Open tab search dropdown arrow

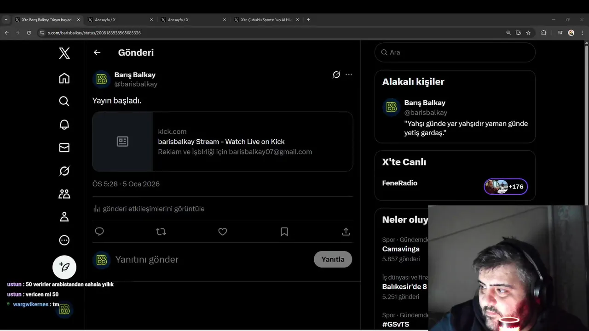[x=6, y=20]
